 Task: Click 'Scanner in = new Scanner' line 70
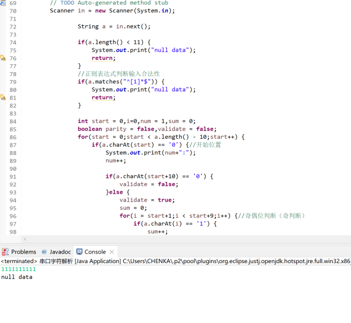(113, 11)
